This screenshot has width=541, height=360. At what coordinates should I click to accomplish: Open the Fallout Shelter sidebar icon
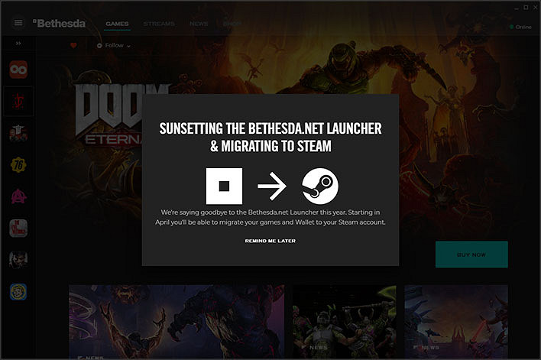tap(18, 291)
